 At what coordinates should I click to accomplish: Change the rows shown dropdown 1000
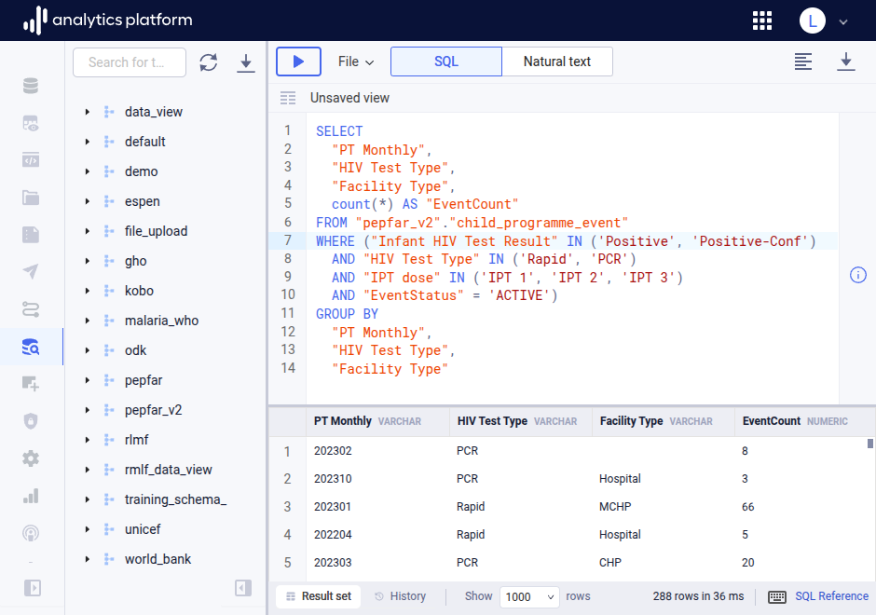coord(529,596)
